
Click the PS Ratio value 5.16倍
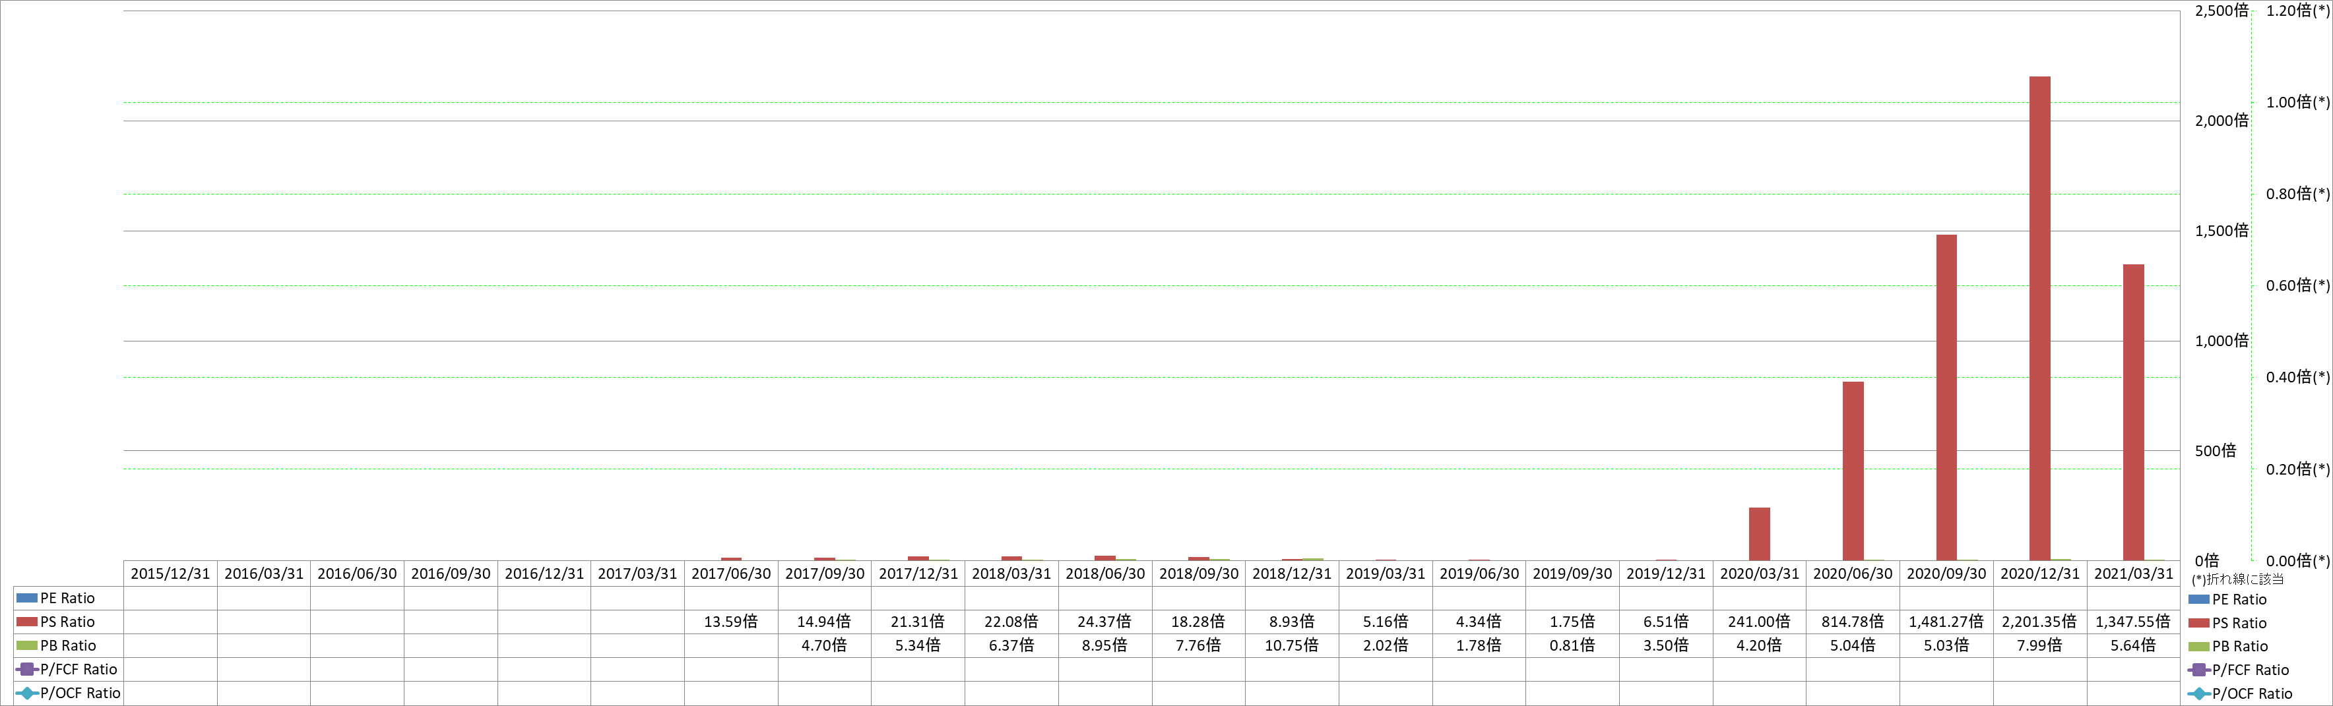coord(1386,622)
